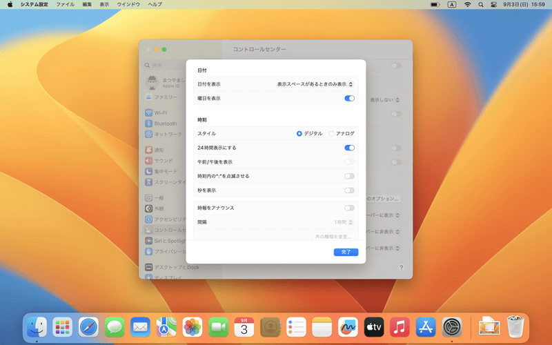Open Mail app in the Dock
This screenshot has width=552, height=345.
click(x=140, y=327)
